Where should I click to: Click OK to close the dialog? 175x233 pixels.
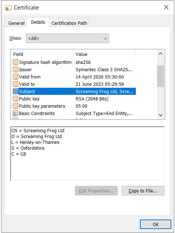(156, 224)
